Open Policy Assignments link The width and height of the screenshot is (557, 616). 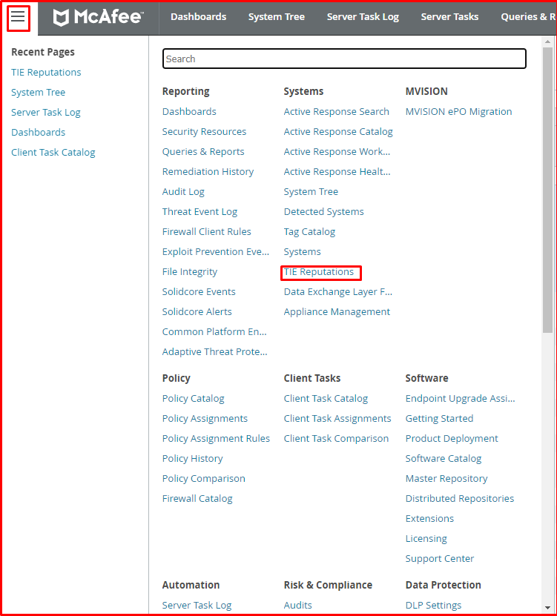tap(205, 418)
